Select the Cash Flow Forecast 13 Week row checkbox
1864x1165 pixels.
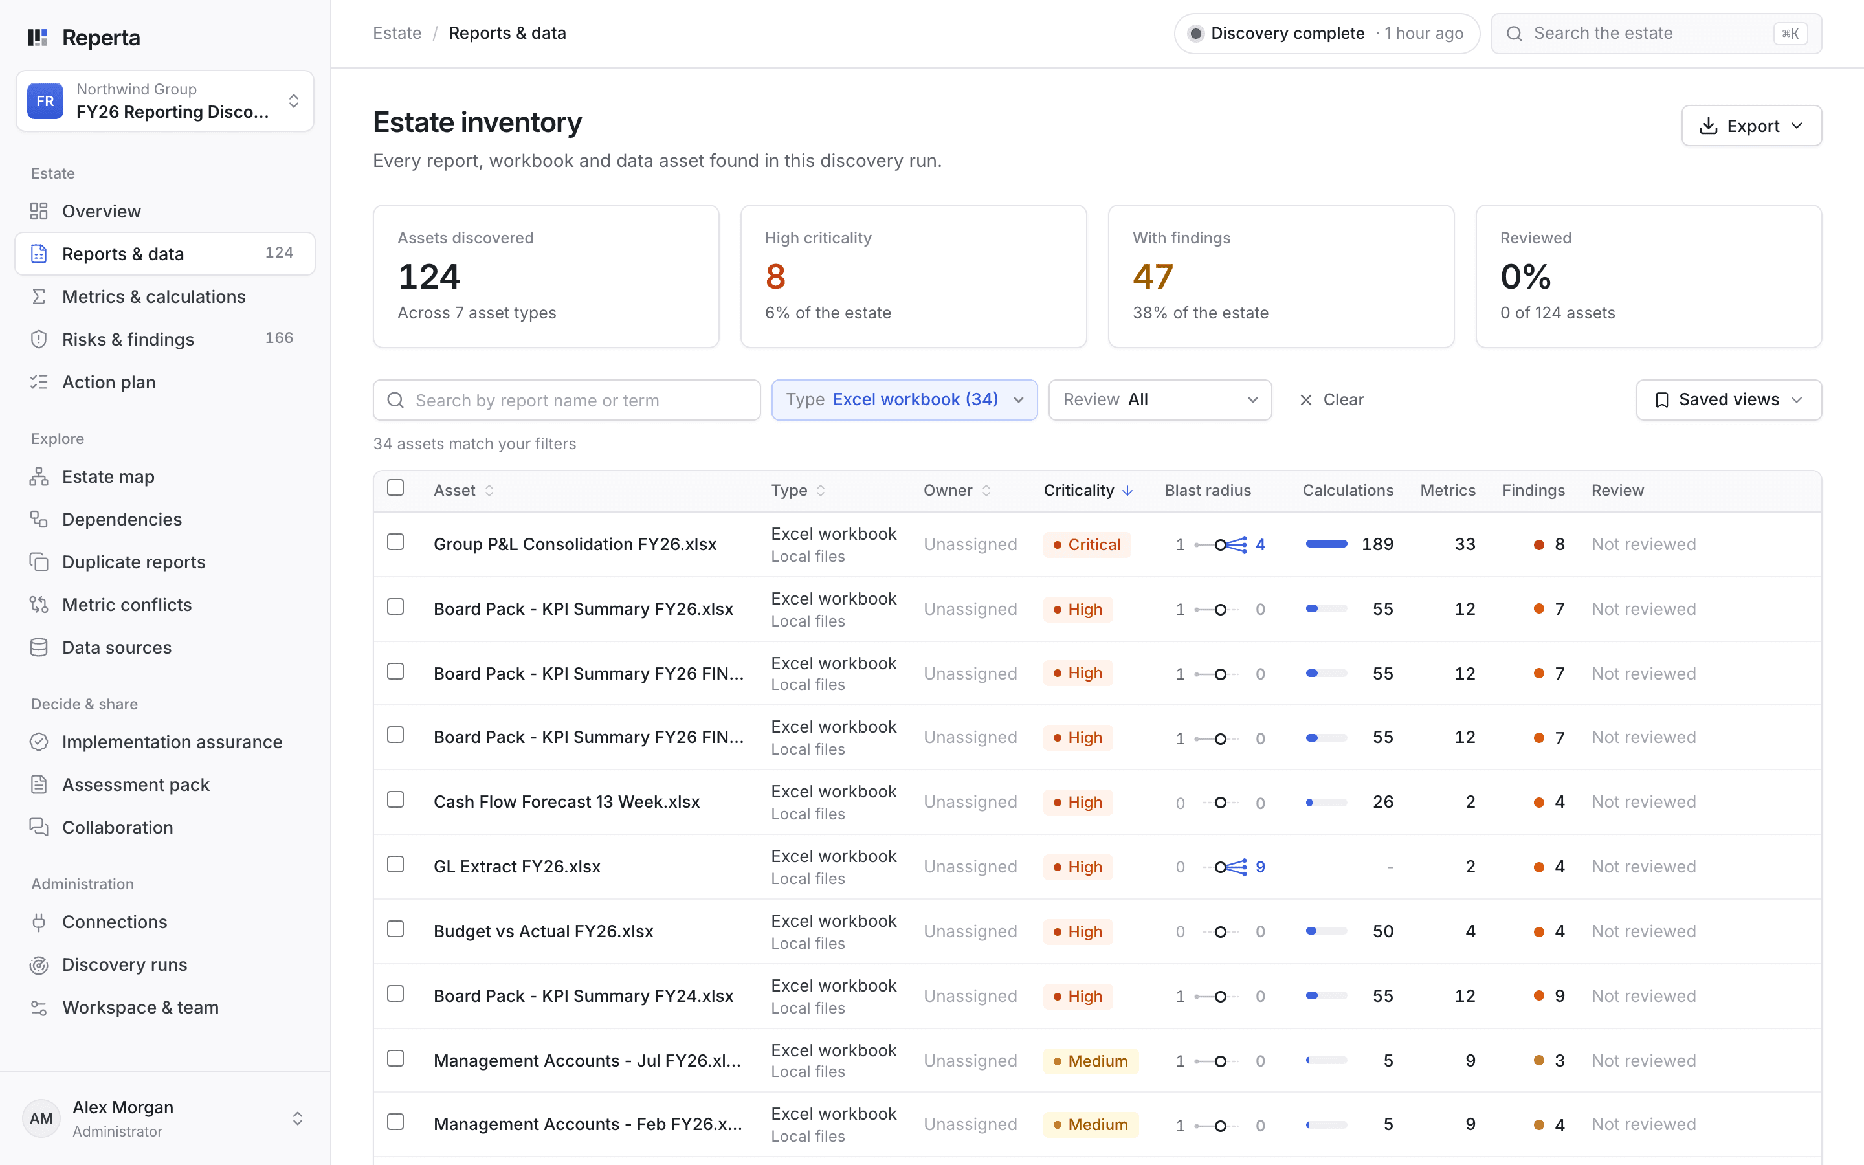(395, 800)
